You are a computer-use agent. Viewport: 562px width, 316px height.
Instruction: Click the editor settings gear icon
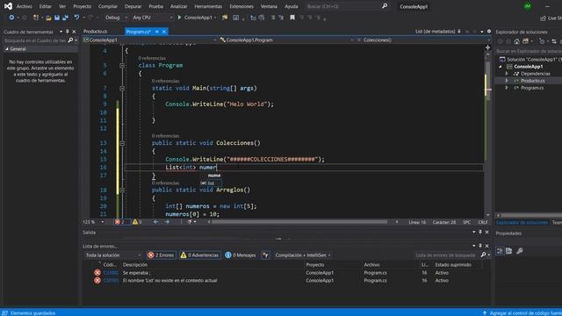click(x=489, y=32)
